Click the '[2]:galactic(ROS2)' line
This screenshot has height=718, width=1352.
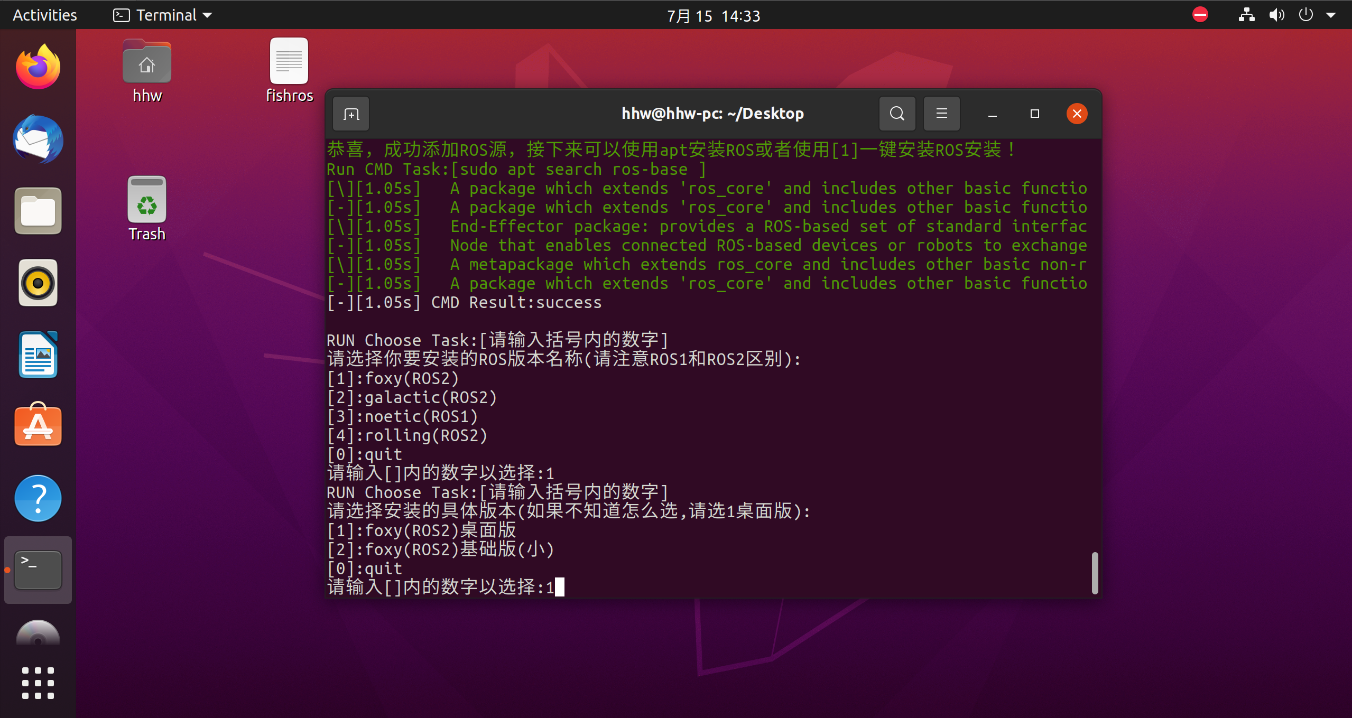tap(412, 397)
